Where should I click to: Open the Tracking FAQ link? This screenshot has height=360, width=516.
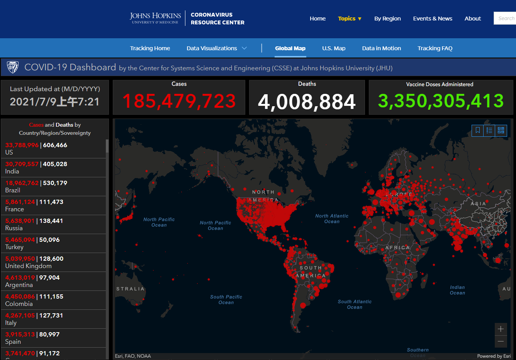pyautogui.click(x=435, y=48)
